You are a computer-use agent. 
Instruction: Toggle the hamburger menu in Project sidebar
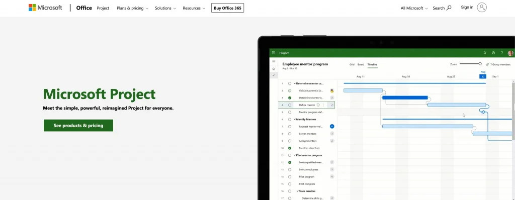point(274,61)
